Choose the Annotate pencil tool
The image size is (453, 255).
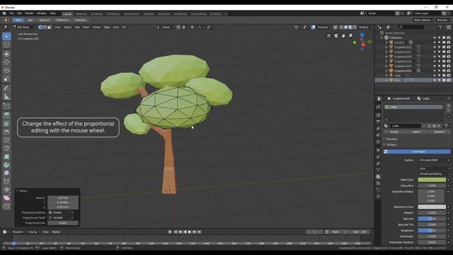click(6, 88)
